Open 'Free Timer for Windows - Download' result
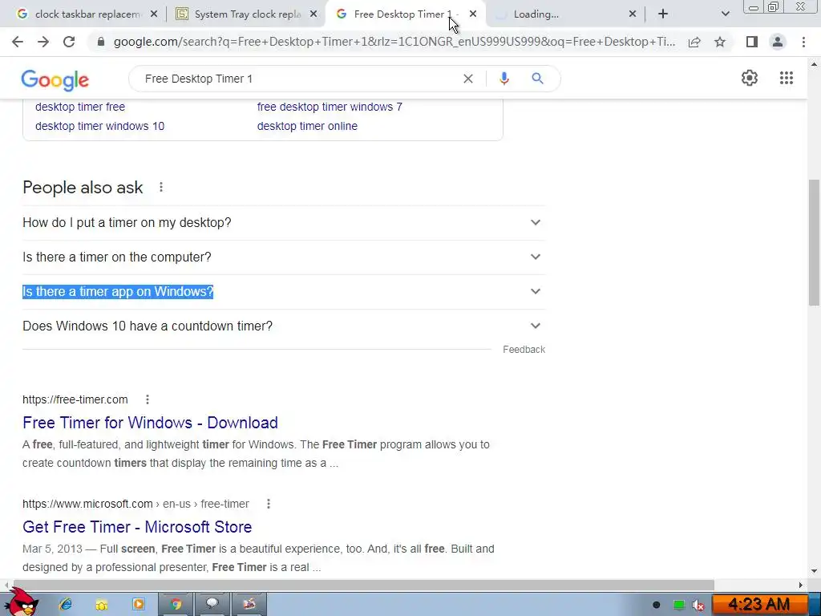This screenshot has width=821, height=616. (x=150, y=423)
